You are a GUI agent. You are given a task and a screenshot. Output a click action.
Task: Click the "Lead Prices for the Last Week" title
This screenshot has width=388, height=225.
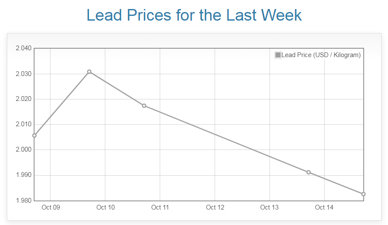tap(194, 15)
